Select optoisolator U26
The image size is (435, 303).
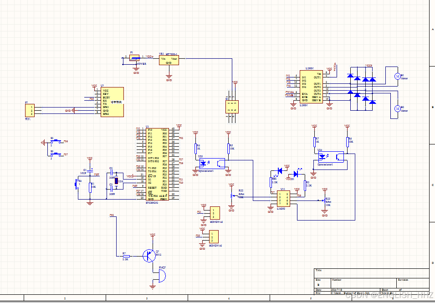click(x=331, y=157)
